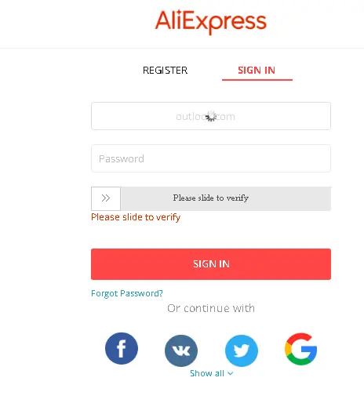The image size is (364, 403).
Task: Expand the Show all chevron arrow
Action: point(230,373)
